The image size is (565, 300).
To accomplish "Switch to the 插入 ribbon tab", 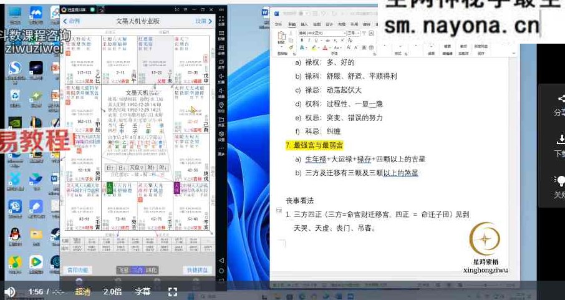I will click(x=304, y=24).
